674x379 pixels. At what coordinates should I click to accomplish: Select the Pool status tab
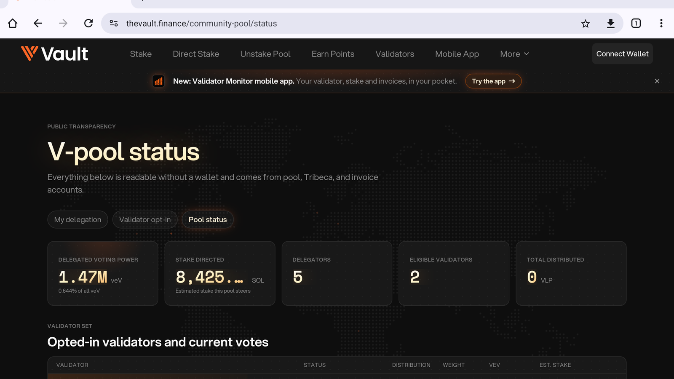point(208,219)
